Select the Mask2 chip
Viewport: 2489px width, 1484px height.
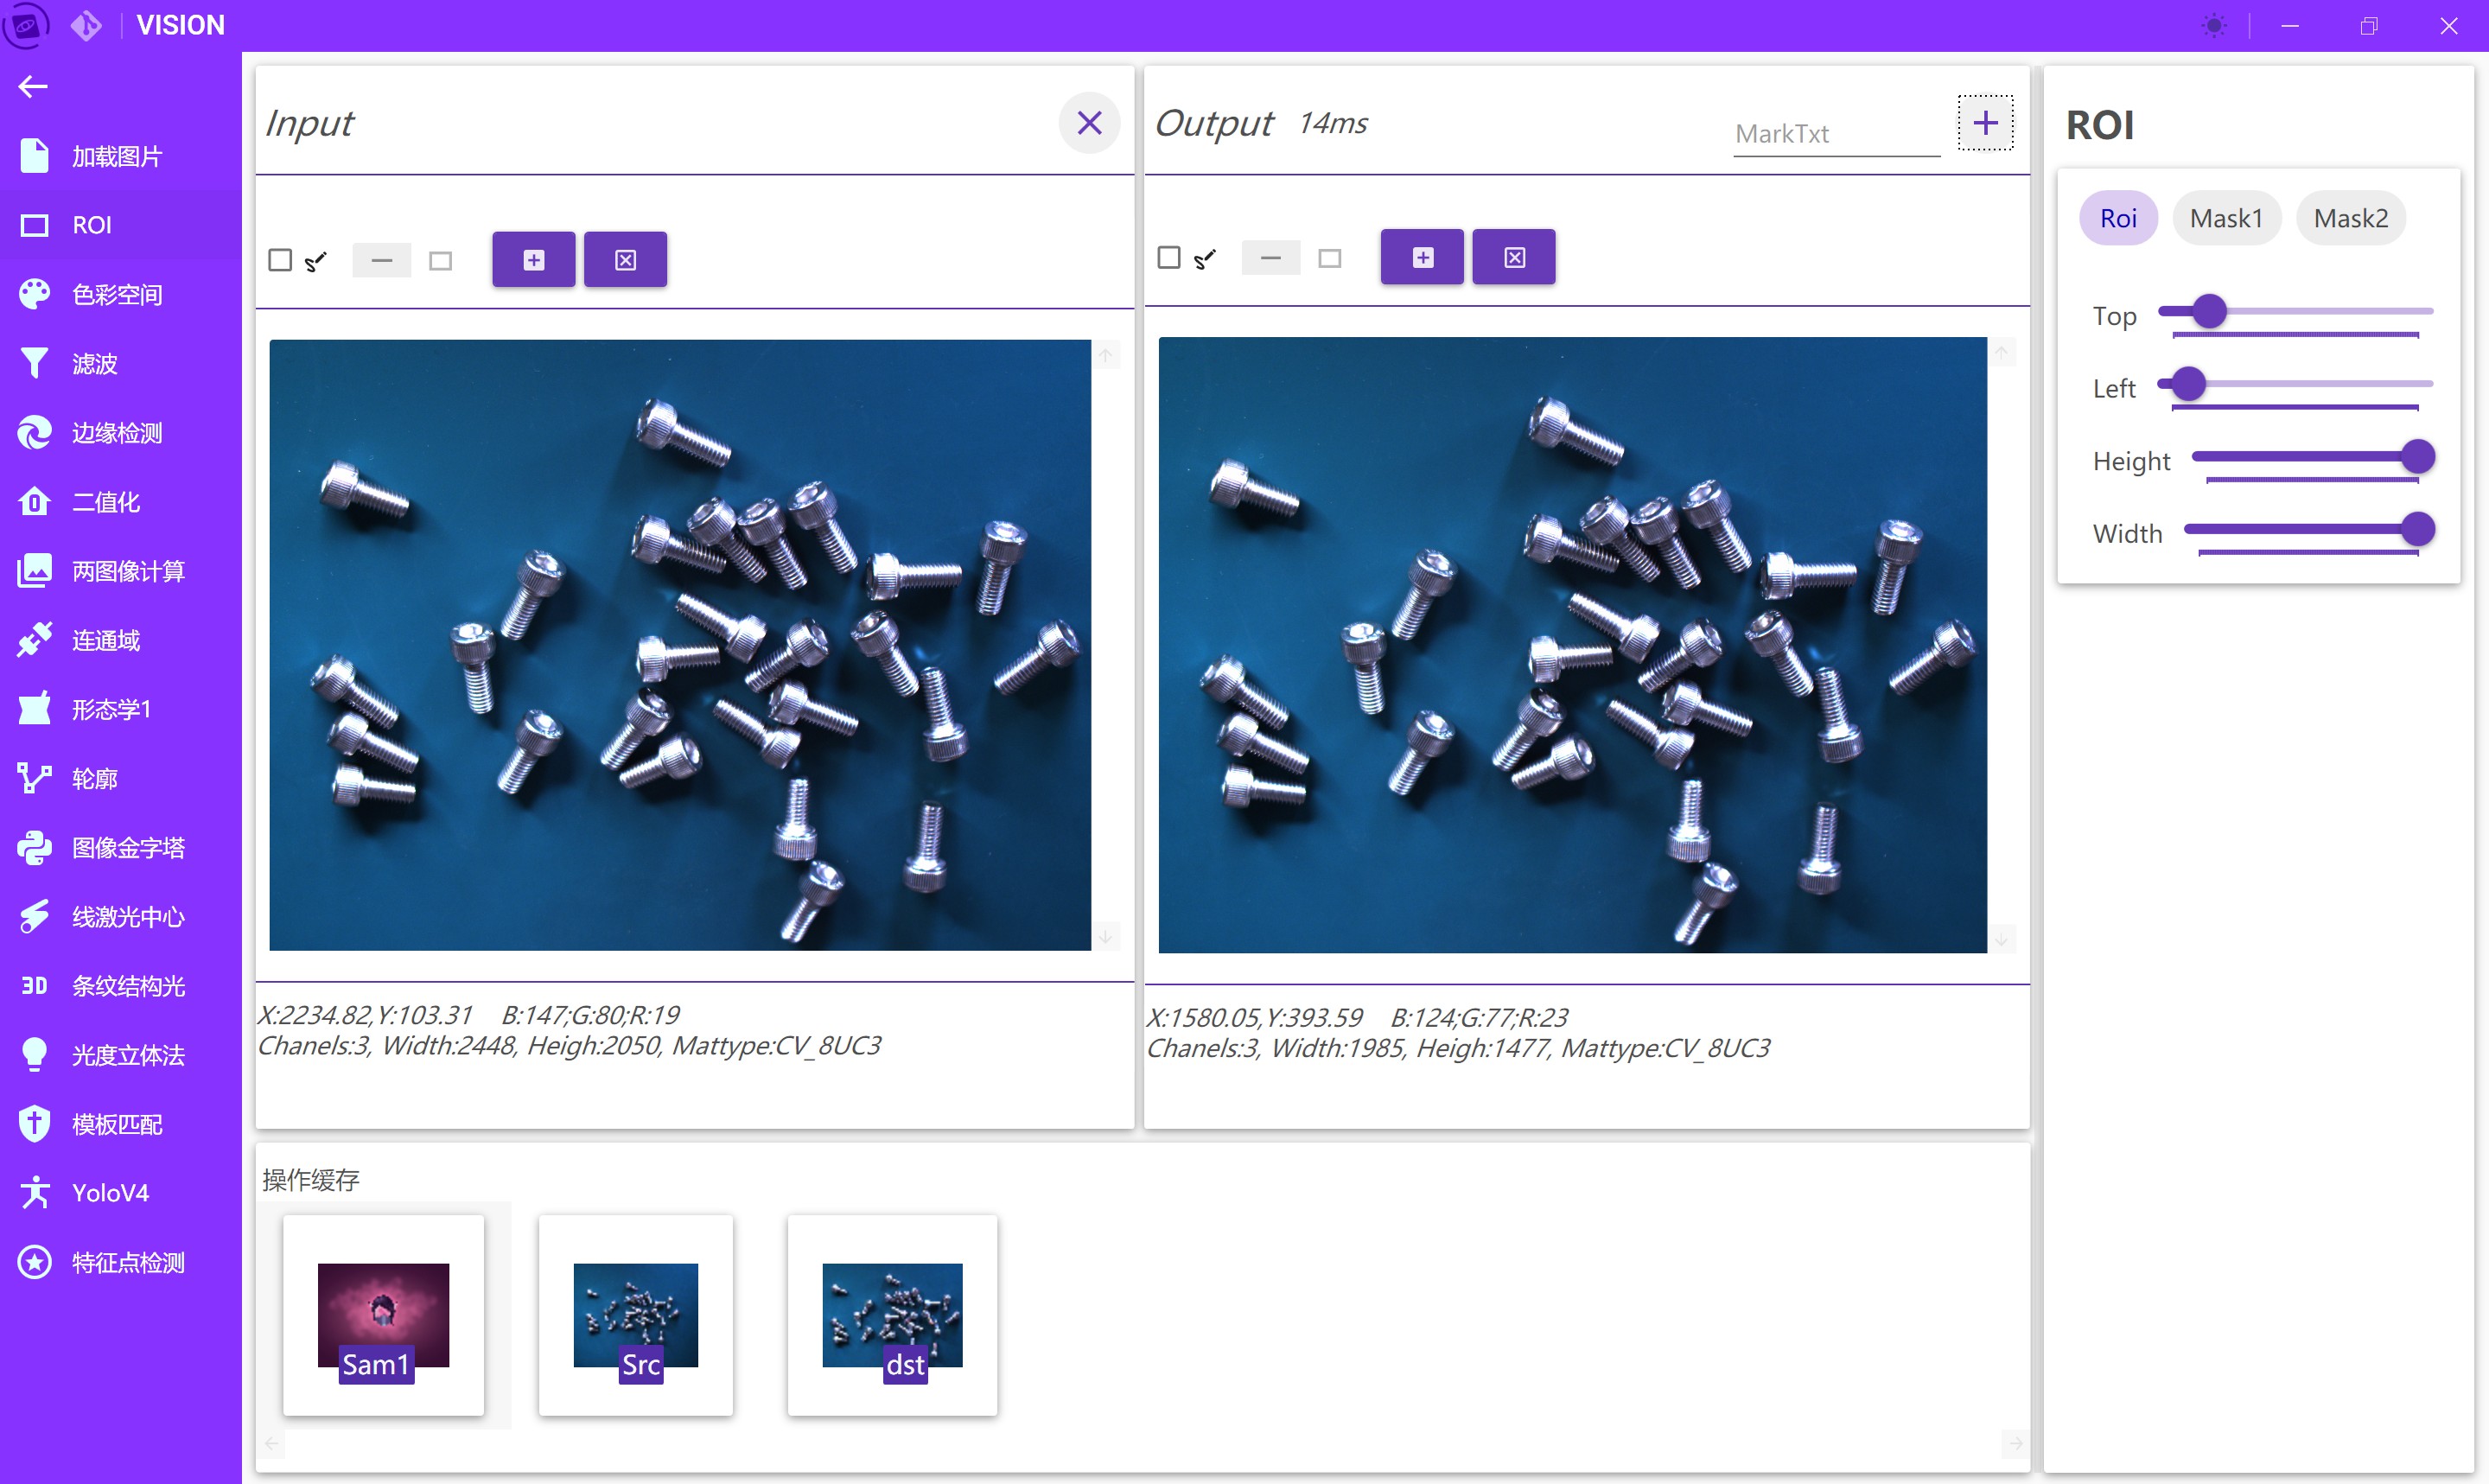click(2350, 218)
